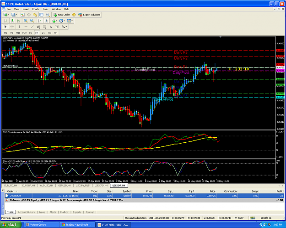Toggle the Market Watch panel icon
This screenshot has height=228, width=286.
pos(22,15)
